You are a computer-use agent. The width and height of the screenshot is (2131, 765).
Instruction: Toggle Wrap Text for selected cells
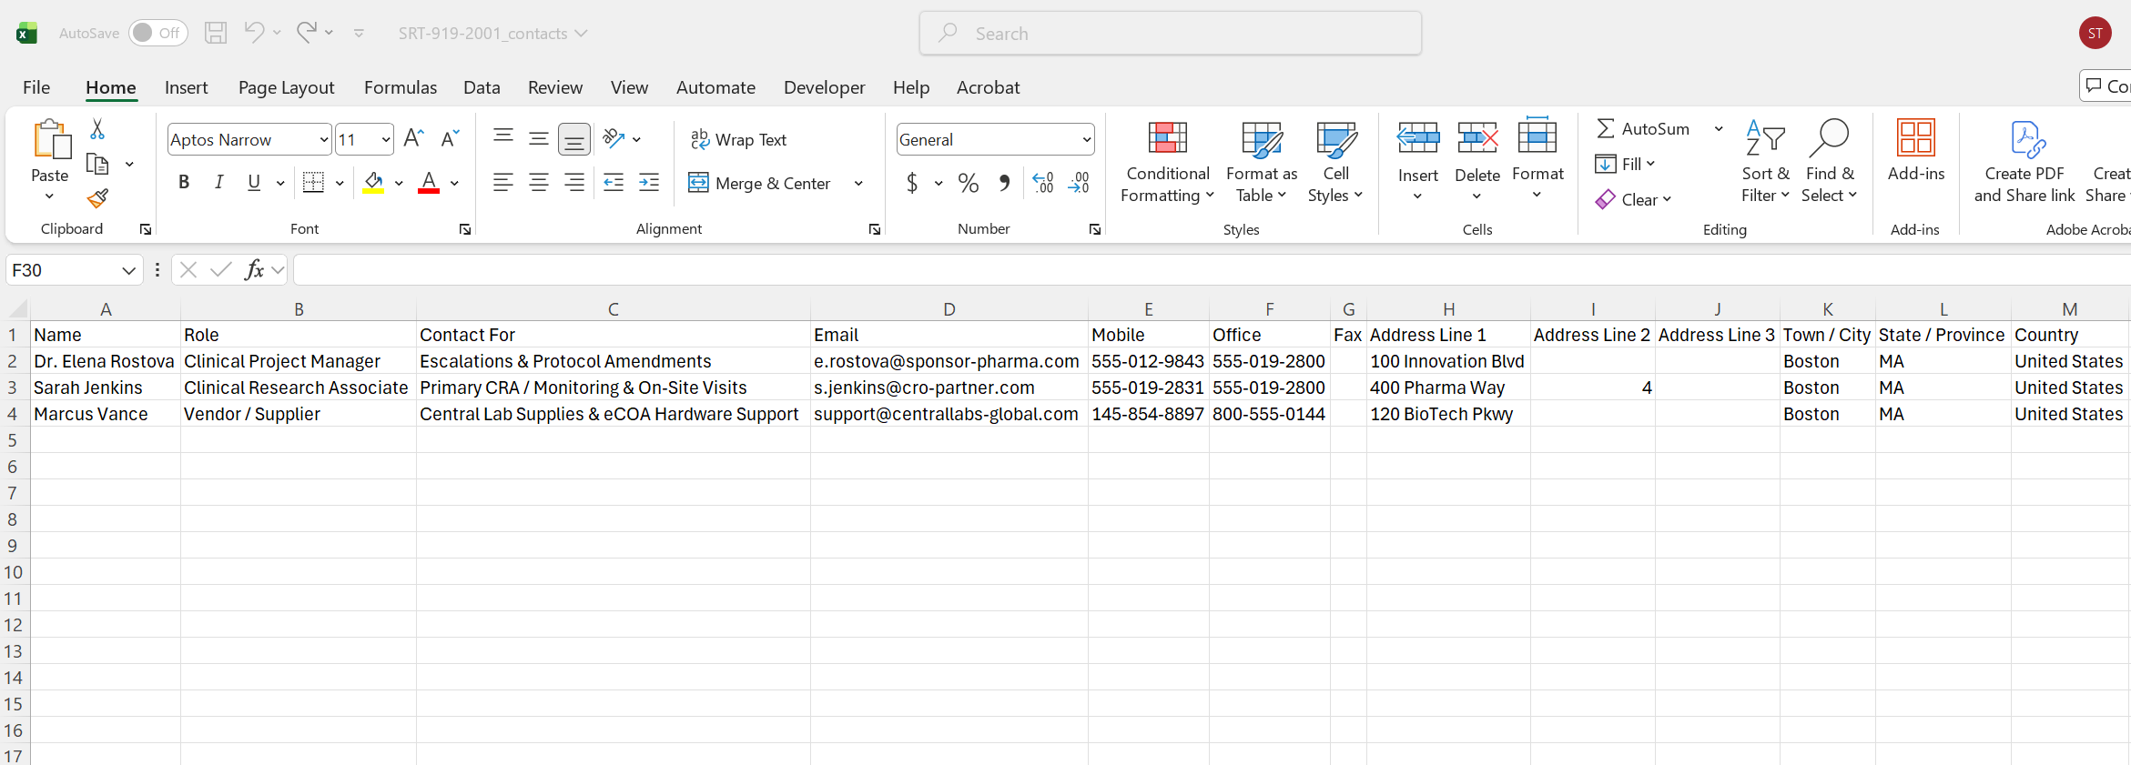tap(739, 139)
